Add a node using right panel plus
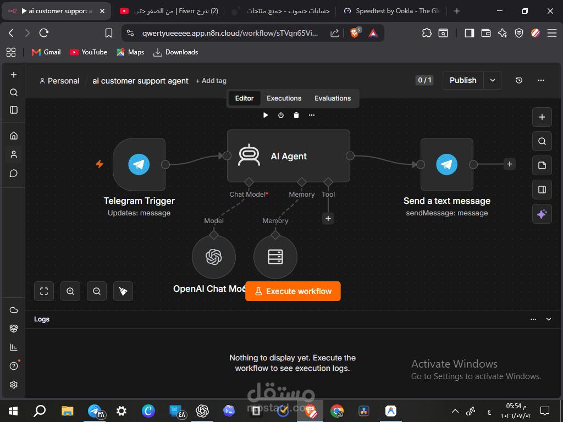The image size is (563, 422). [542, 117]
